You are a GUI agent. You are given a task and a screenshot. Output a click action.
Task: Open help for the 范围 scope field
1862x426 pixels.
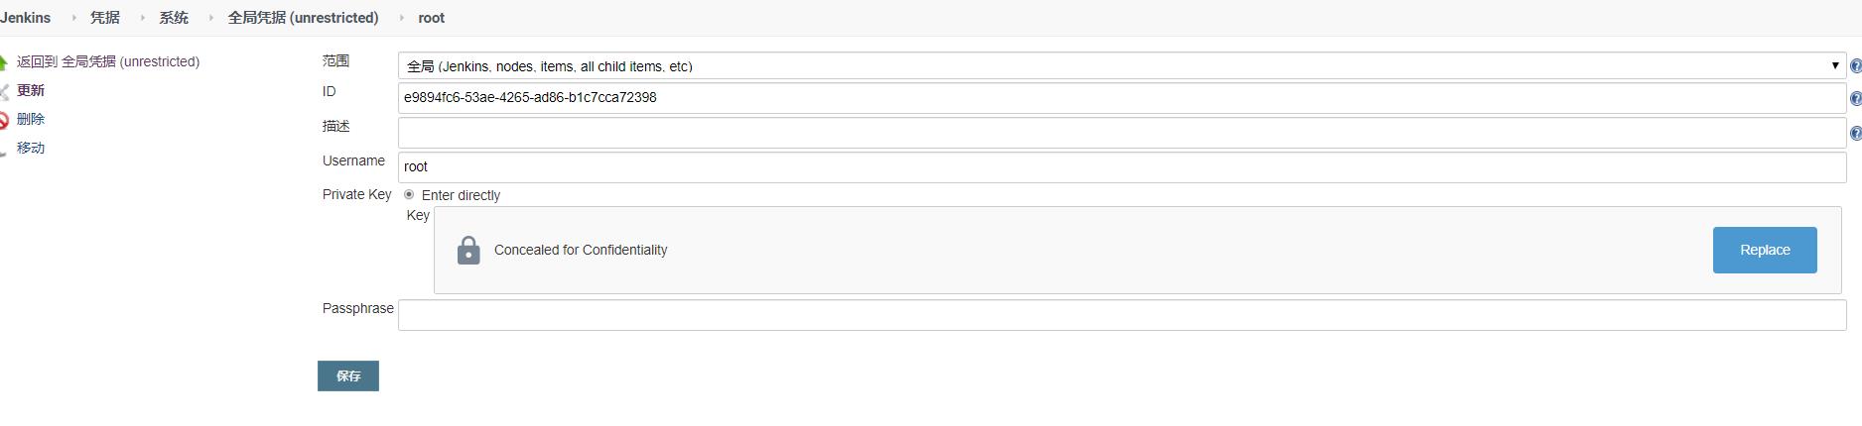pos(1855,66)
